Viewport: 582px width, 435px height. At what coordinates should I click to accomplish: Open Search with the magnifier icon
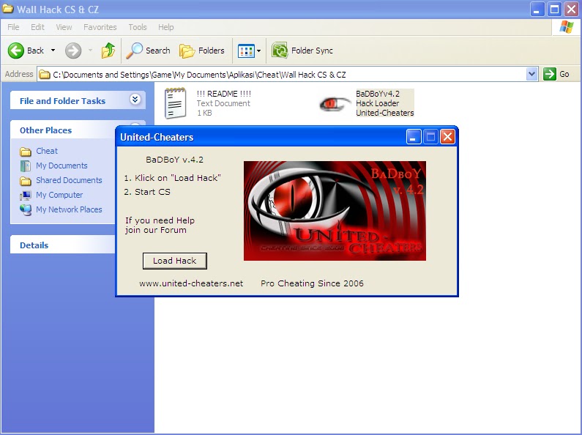coord(134,51)
